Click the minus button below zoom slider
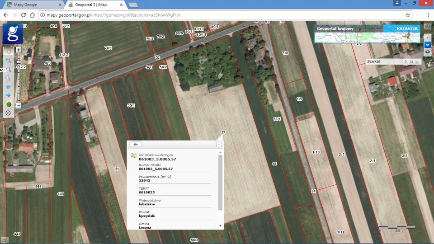 (19, 105)
